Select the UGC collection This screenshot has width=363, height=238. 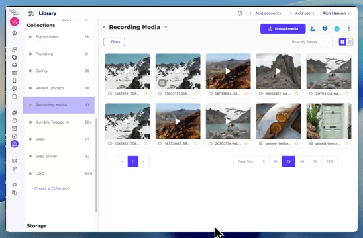coord(59,173)
